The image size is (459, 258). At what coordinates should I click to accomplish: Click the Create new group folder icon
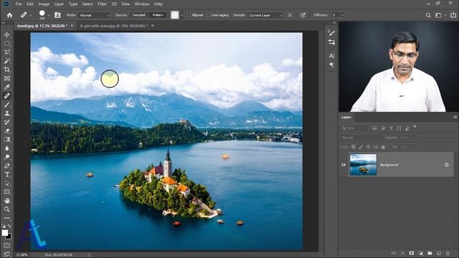[x=430, y=253]
